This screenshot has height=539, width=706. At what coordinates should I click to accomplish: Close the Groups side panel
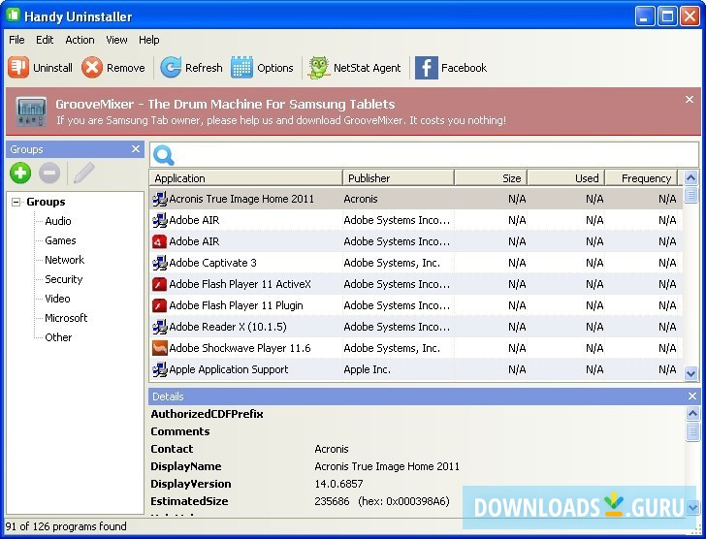coord(136,149)
